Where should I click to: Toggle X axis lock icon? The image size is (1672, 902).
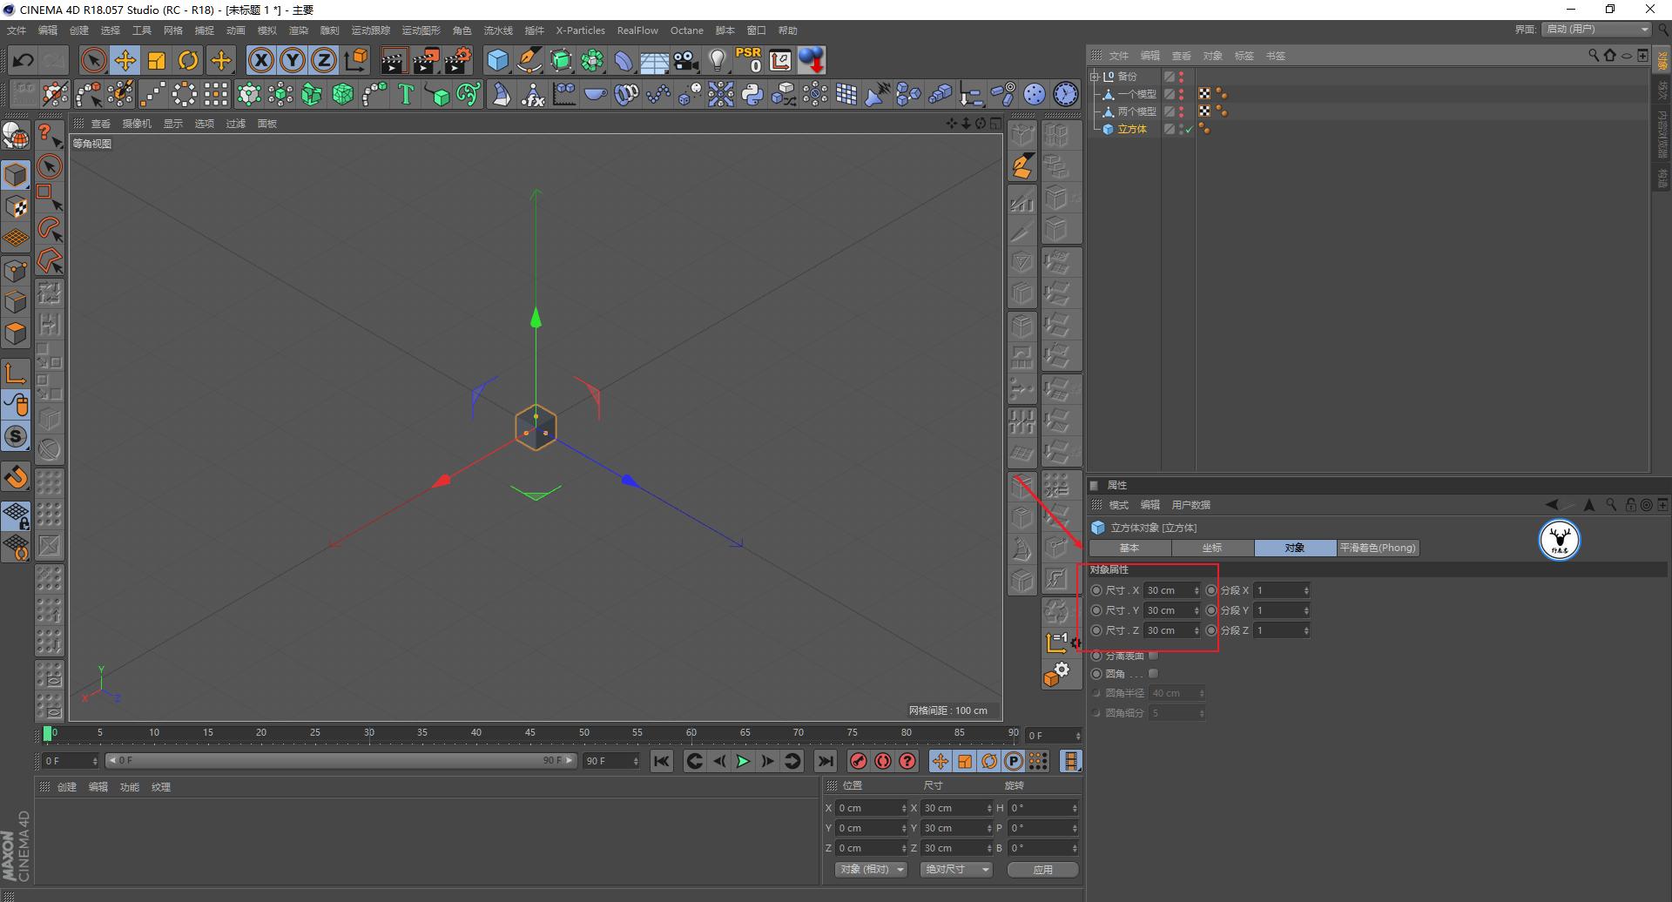pyautogui.click(x=260, y=60)
